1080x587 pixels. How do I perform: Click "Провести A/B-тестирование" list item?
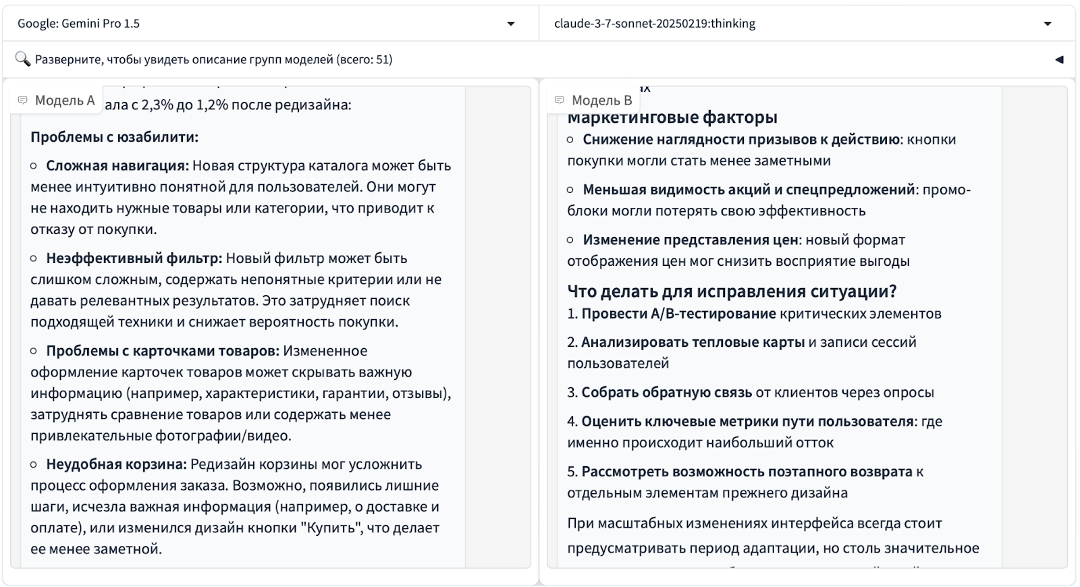pyautogui.click(x=678, y=314)
